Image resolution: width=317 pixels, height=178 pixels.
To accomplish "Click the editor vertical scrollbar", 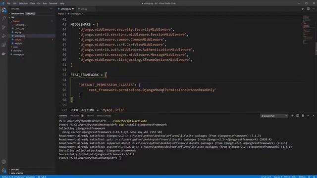I will (316, 48).
